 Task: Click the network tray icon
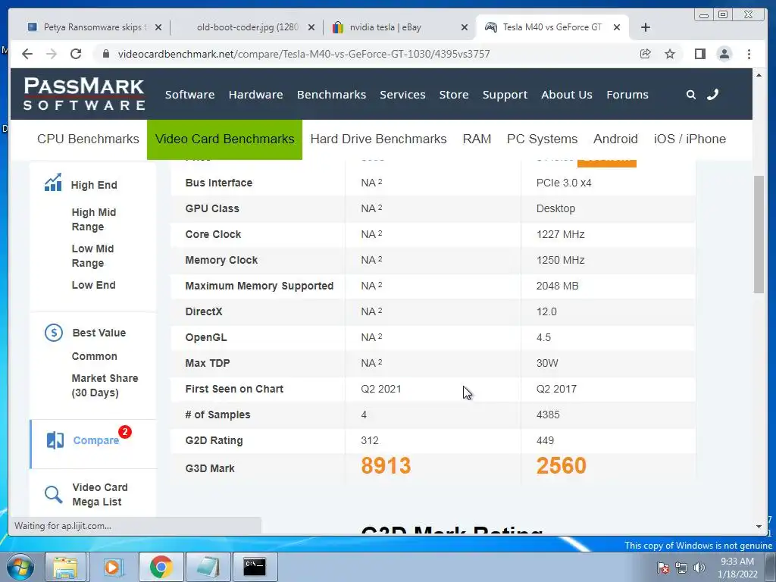point(681,568)
